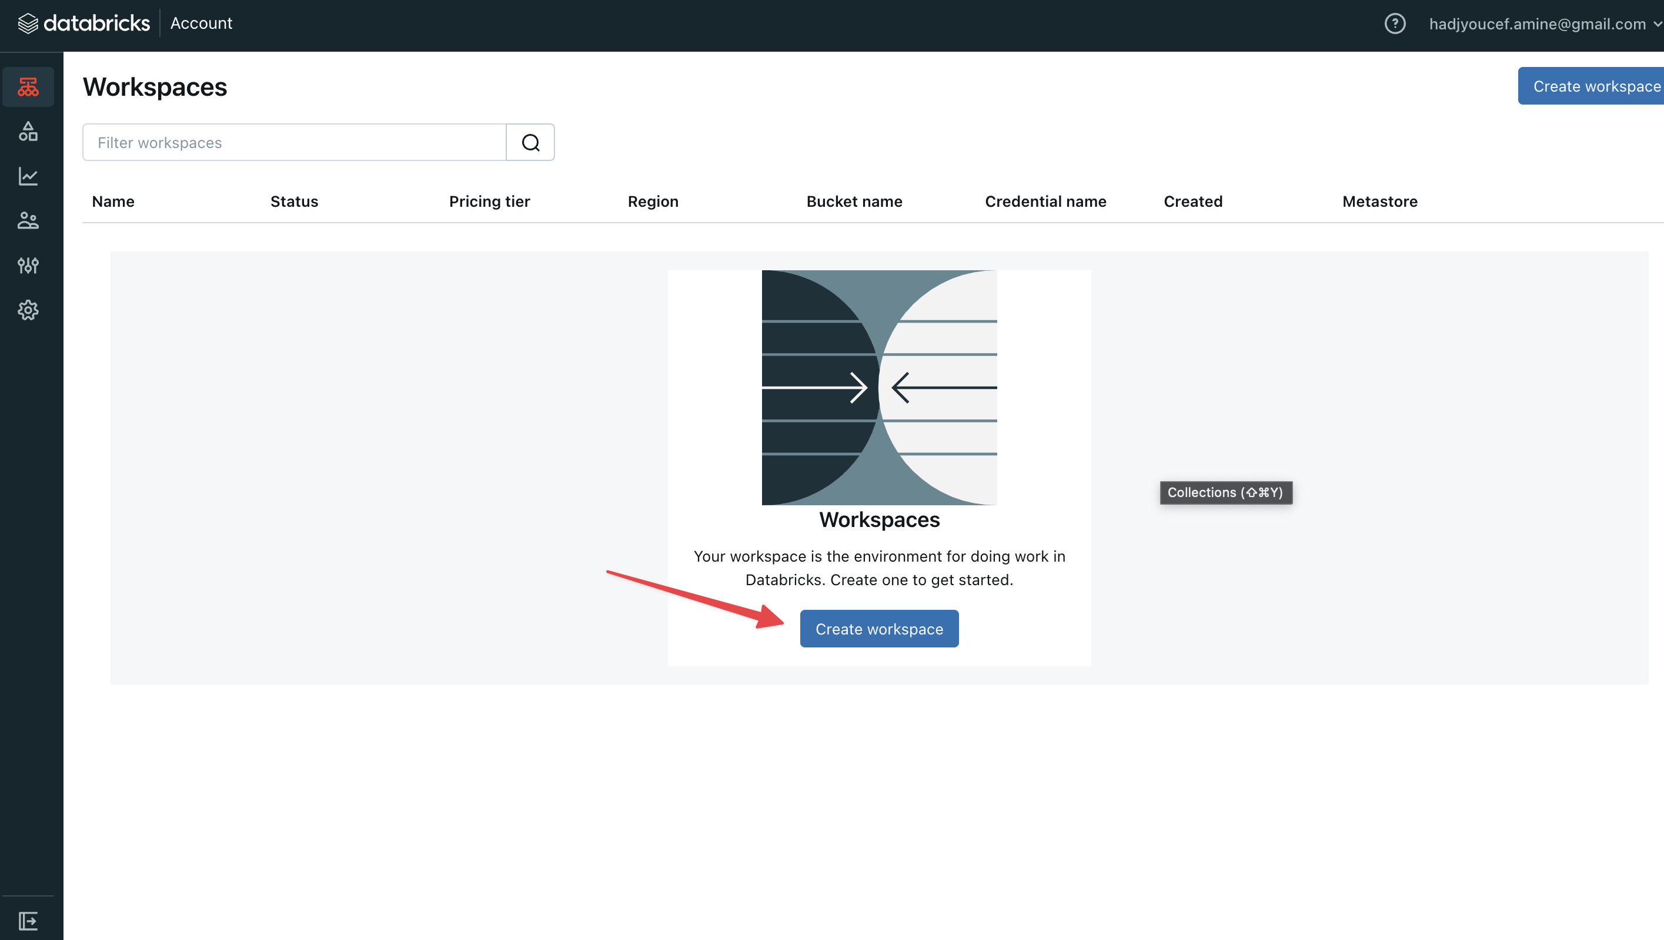Image resolution: width=1664 pixels, height=940 pixels.
Task: Click the Status column header
Action: tap(294, 202)
